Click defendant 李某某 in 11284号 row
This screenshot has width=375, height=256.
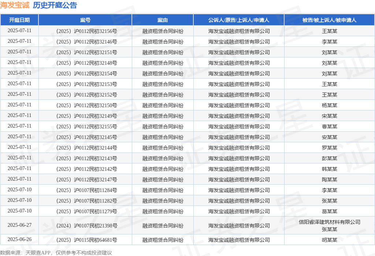[x=329, y=190]
